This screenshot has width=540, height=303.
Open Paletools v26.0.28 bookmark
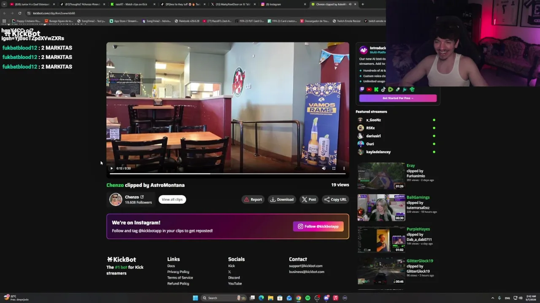(187, 21)
